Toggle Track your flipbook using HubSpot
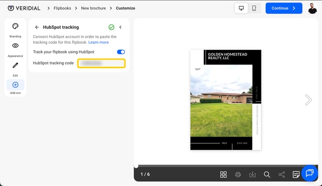 (121, 52)
